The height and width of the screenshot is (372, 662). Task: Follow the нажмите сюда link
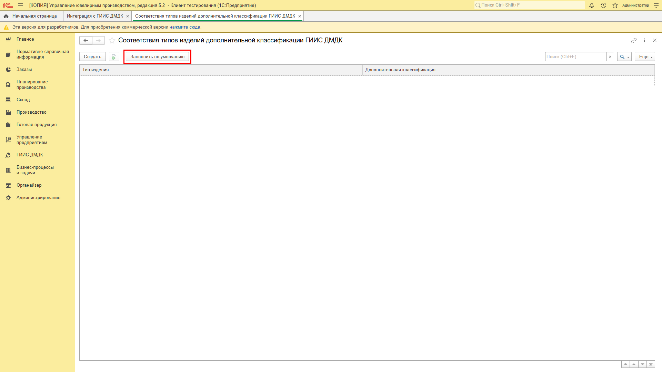185,27
